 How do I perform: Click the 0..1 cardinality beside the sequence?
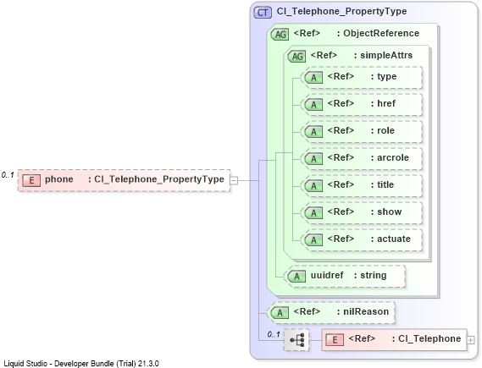[274, 334]
